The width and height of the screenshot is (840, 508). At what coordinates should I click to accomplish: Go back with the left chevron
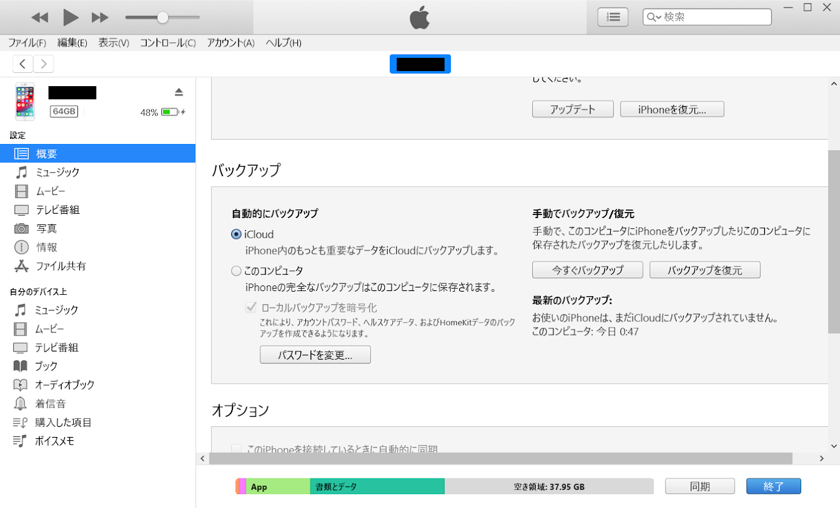(x=23, y=63)
